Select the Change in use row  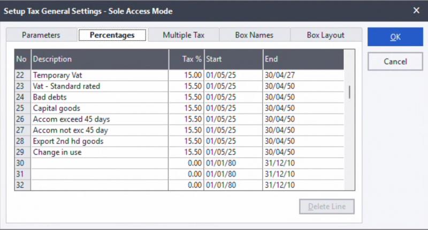tap(99, 152)
